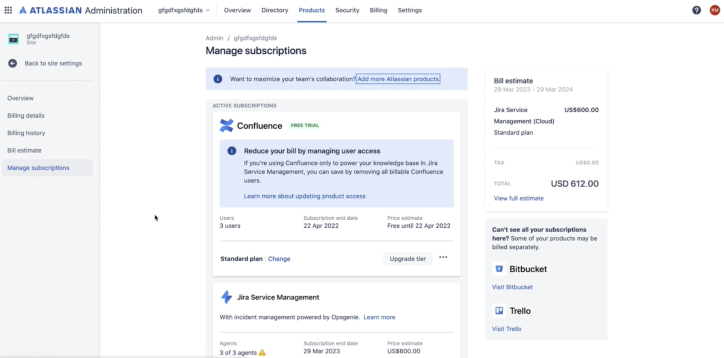The width and height of the screenshot is (724, 358).
Task: Click the Bill estimate date range text
Action: point(533,89)
